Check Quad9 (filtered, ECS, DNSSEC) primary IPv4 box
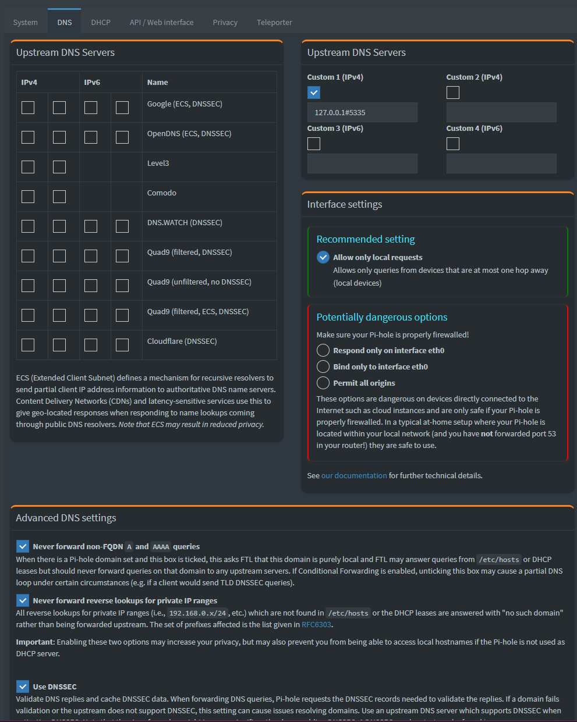This screenshot has height=722, width=577. coord(28,315)
